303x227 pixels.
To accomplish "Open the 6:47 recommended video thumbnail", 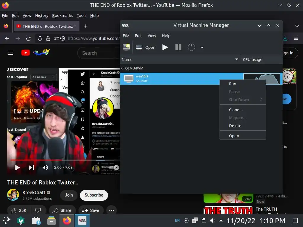I will [x=228, y=198].
